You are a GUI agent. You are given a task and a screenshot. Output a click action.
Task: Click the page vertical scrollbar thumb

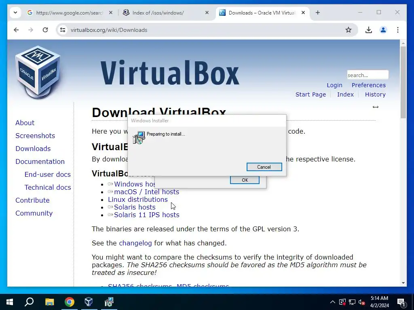tap(403, 82)
